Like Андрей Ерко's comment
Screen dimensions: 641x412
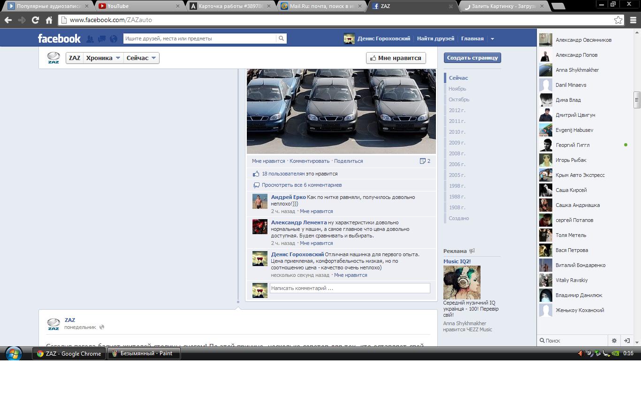tap(316, 211)
